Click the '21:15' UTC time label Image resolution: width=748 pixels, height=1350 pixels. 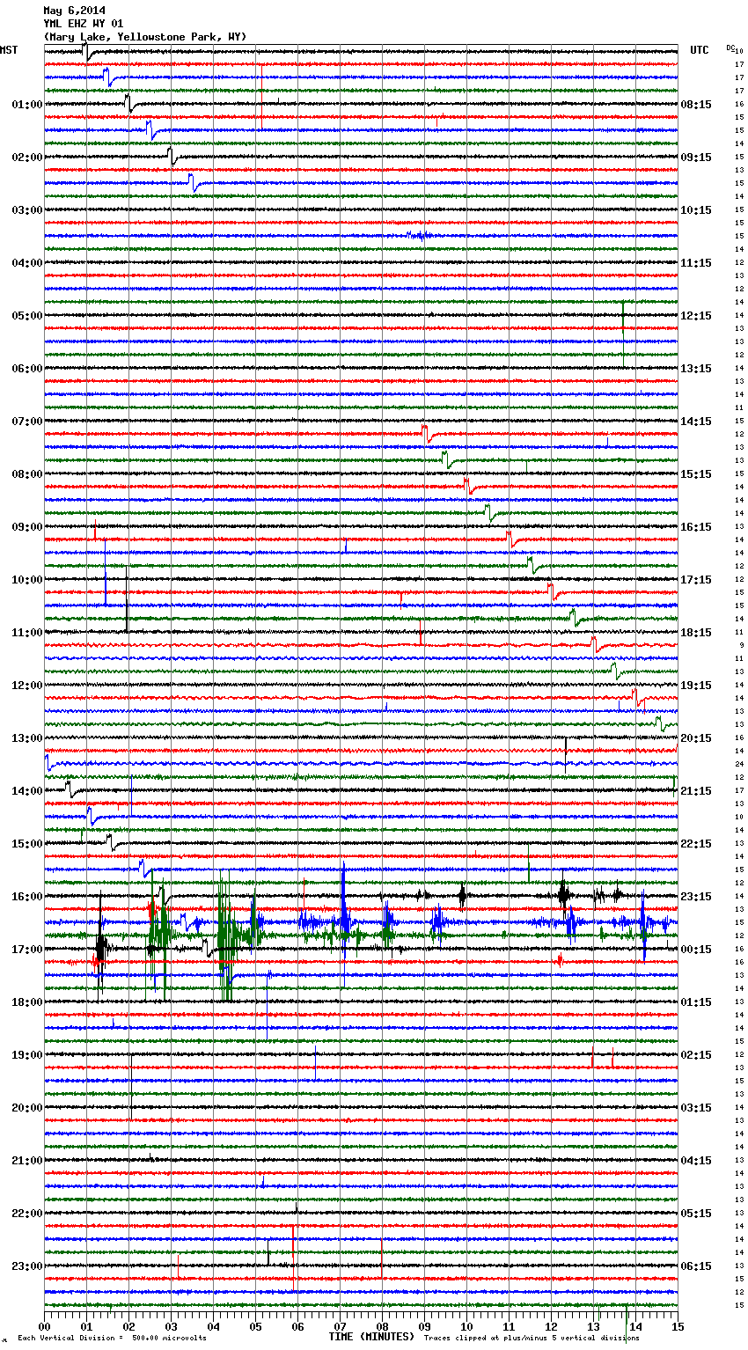click(696, 791)
